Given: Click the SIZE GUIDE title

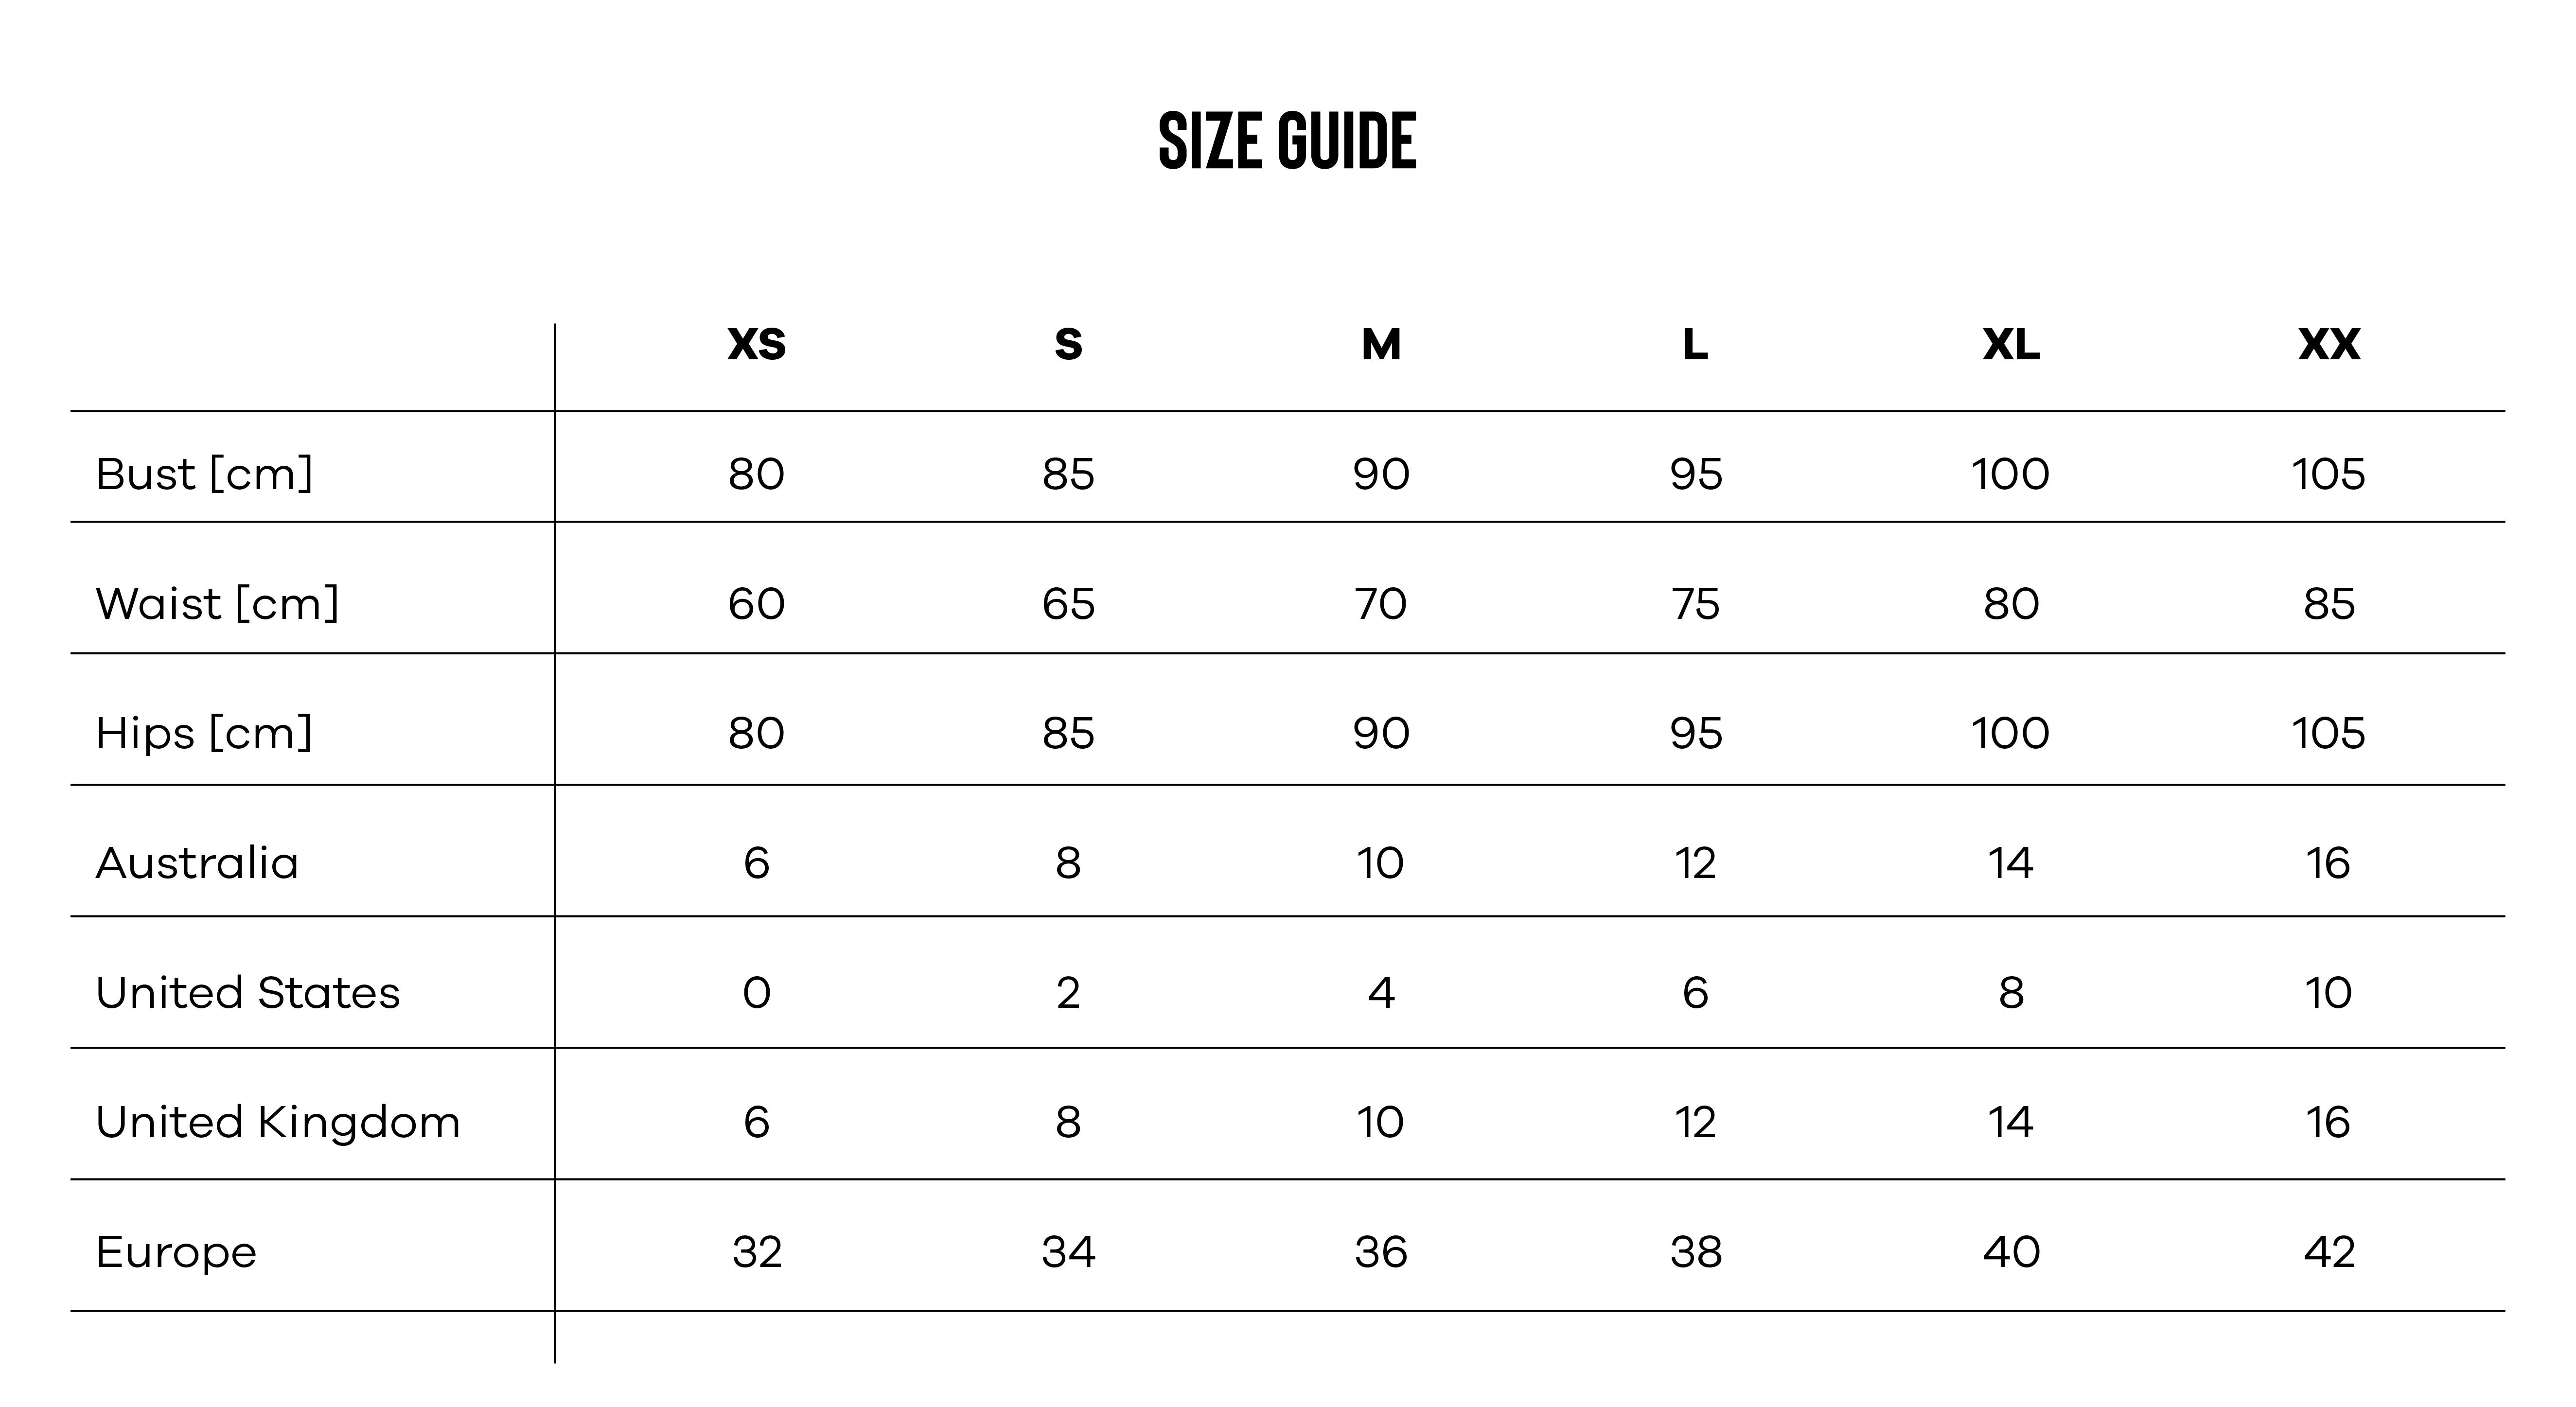Looking at the screenshot, I should pyautogui.click(x=1287, y=141).
